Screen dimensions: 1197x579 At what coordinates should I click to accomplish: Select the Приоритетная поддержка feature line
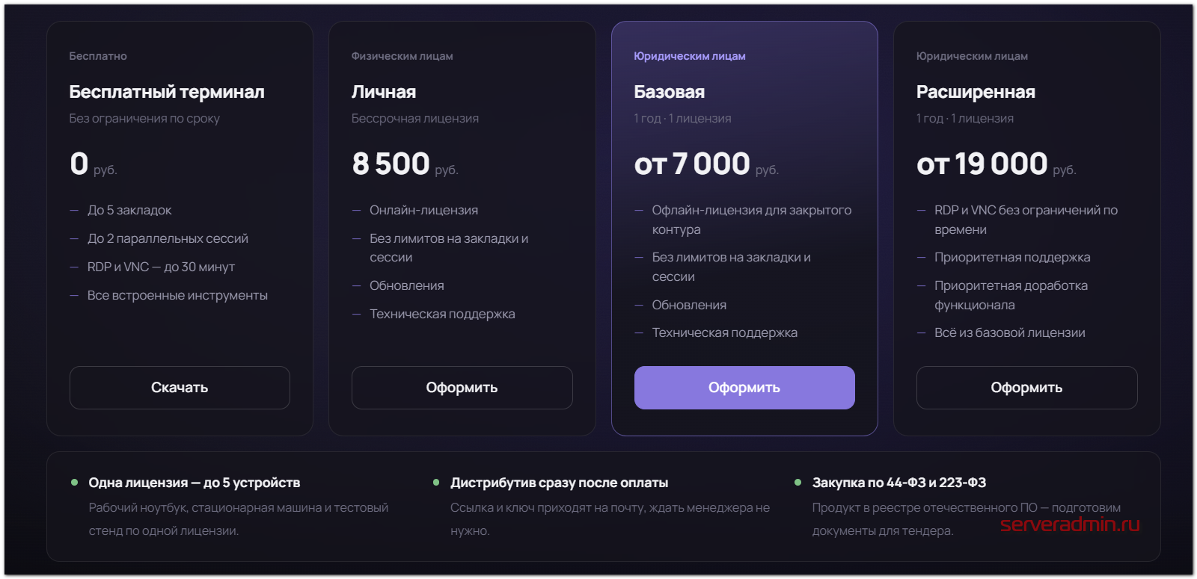1012,258
